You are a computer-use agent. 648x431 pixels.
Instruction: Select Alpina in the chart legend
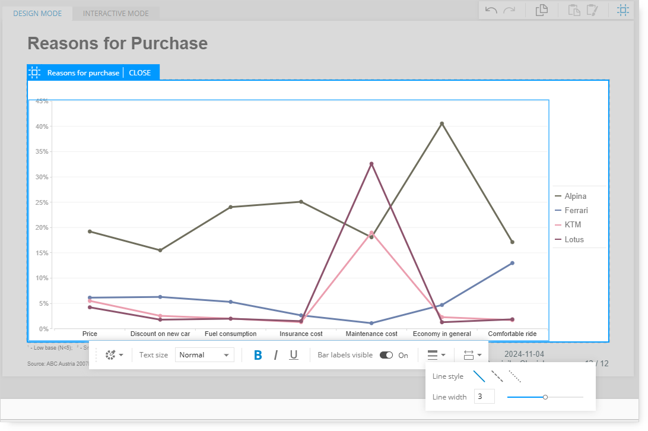(571, 196)
